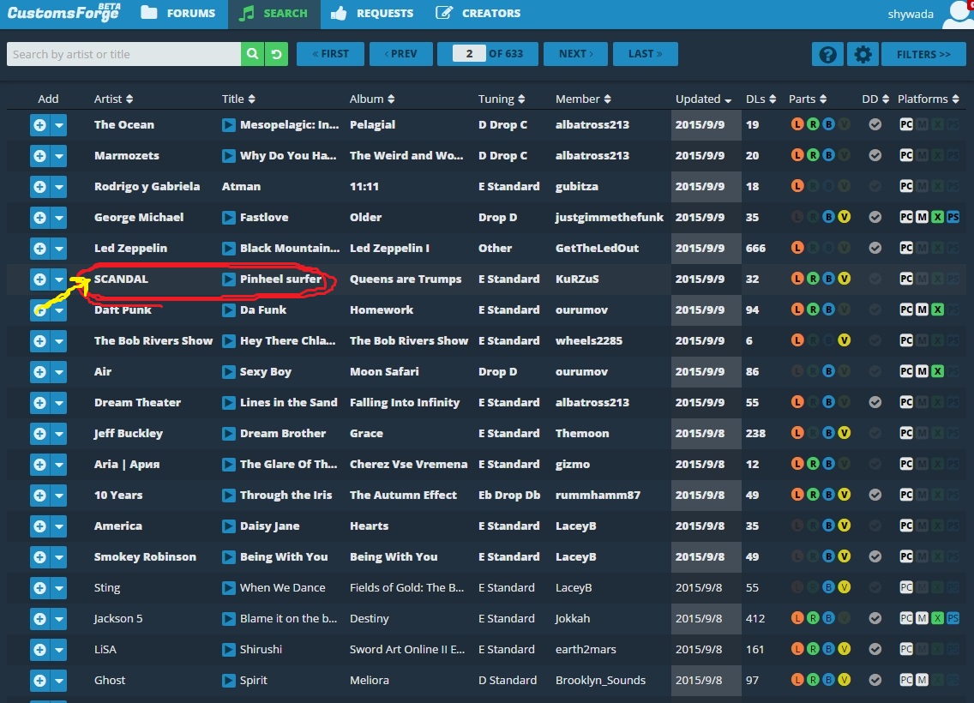The width and height of the screenshot is (974, 703).
Task: Click DD checkmark for The Ocean row
Action: (875, 125)
